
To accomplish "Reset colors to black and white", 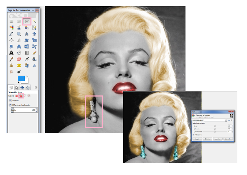I will click(19, 82).
